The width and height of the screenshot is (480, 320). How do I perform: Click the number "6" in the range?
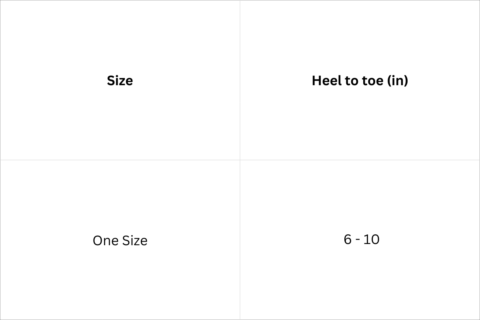(348, 239)
